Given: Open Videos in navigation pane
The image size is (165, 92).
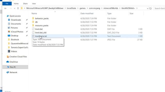Looking at the screenshot, I should click(x=14, y=51).
